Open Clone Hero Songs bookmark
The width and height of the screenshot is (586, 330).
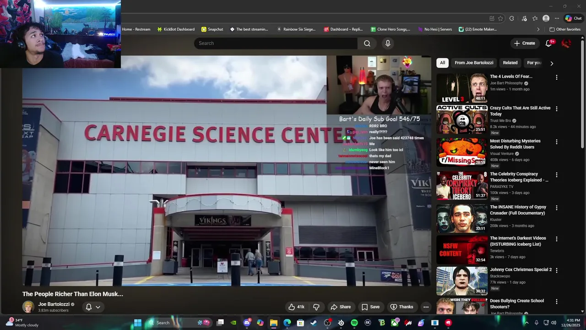[x=390, y=29]
